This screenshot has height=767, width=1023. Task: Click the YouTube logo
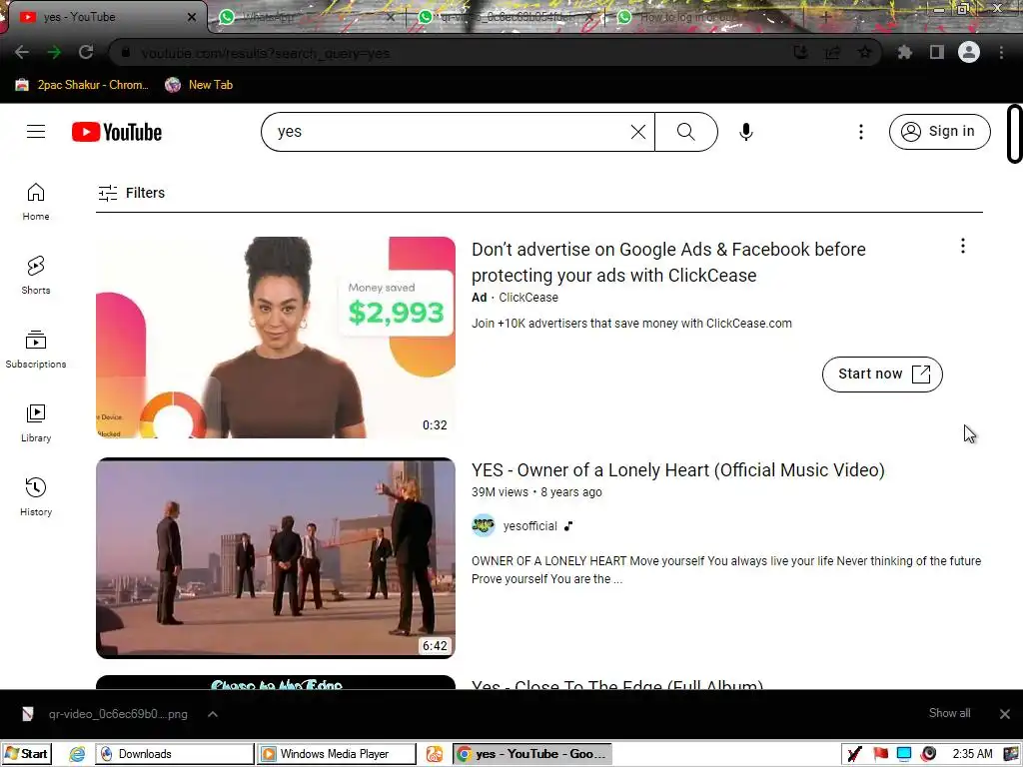[117, 132]
